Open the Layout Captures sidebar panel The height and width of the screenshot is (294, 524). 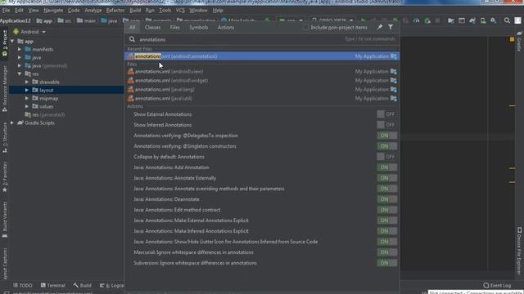(x=5, y=263)
